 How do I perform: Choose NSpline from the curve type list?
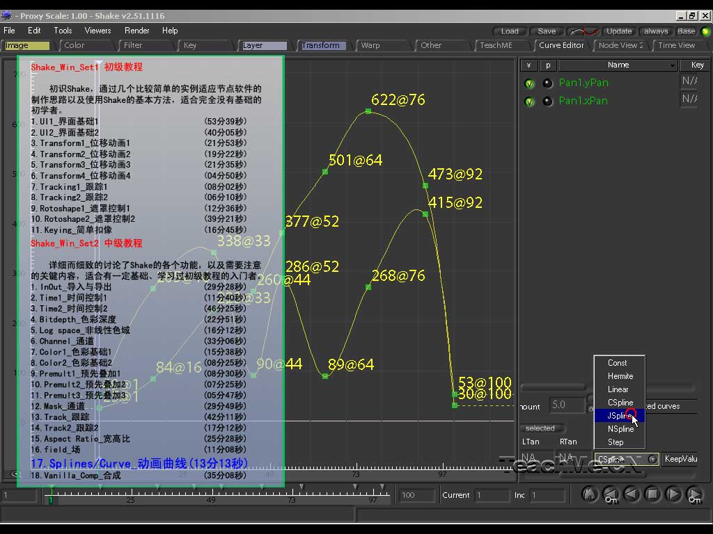pos(619,428)
